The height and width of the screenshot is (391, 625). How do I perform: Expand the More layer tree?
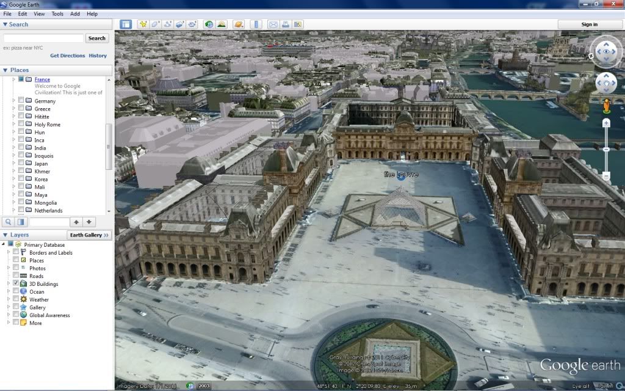point(9,323)
